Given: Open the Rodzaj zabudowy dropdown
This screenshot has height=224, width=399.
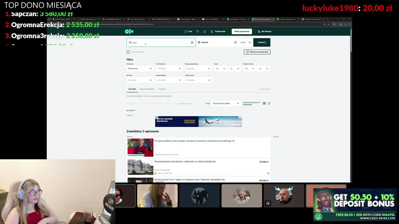Looking at the screenshot, I should click(x=198, y=68).
